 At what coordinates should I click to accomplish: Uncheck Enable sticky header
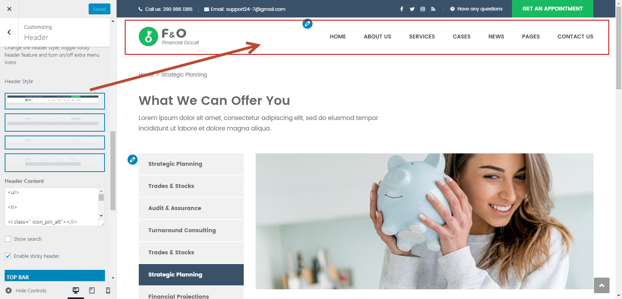pyautogui.click(x=8, y=256)
